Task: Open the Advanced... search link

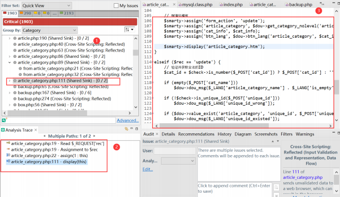Action: pos(127,121)
